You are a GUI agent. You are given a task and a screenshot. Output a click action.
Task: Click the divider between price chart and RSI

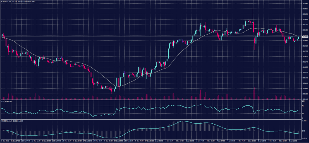click(151, 100)
